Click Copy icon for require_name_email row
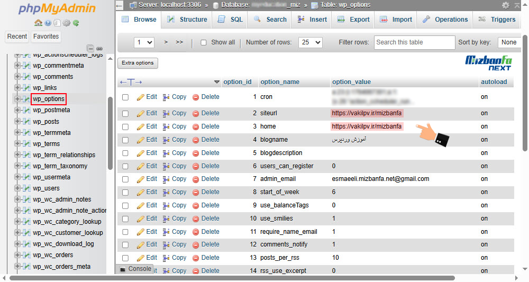This screenshot has width=529, height=282. (166, 232)
